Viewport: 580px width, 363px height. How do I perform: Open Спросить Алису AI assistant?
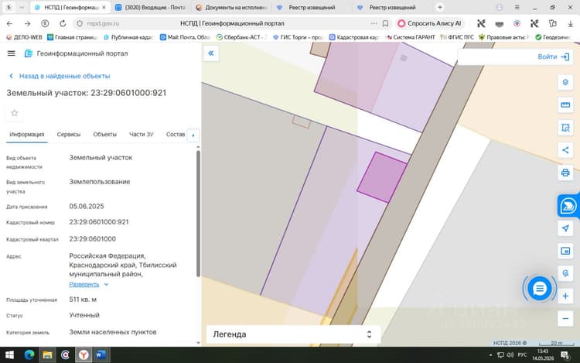(x=429, y=23)
